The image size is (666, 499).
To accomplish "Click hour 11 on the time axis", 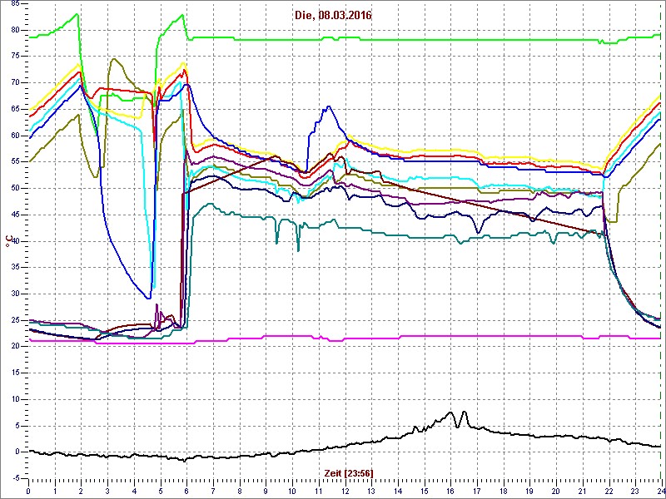I will point(318,491).
